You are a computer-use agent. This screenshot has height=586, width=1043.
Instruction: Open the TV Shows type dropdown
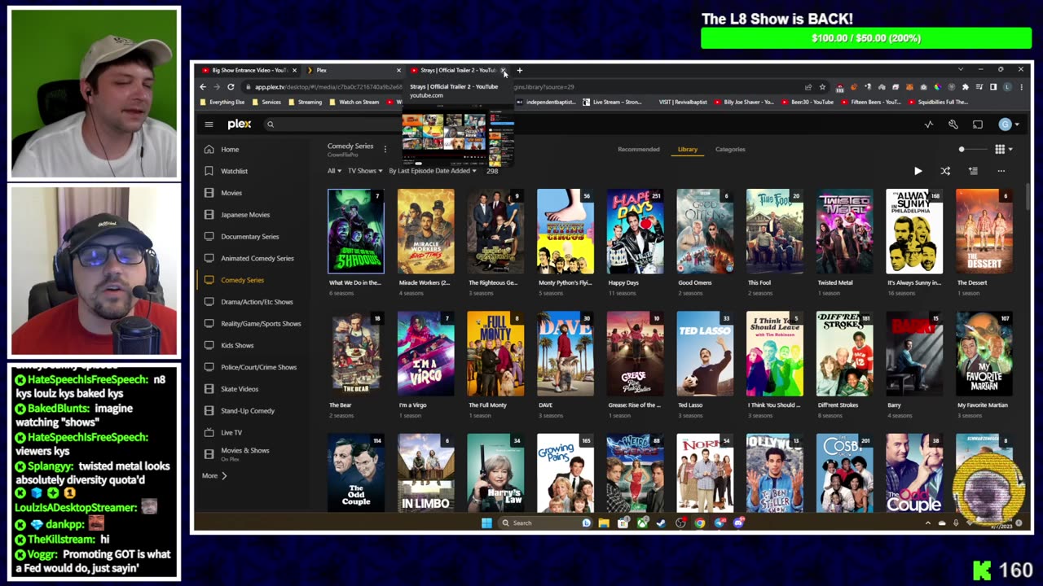point(365,171)
